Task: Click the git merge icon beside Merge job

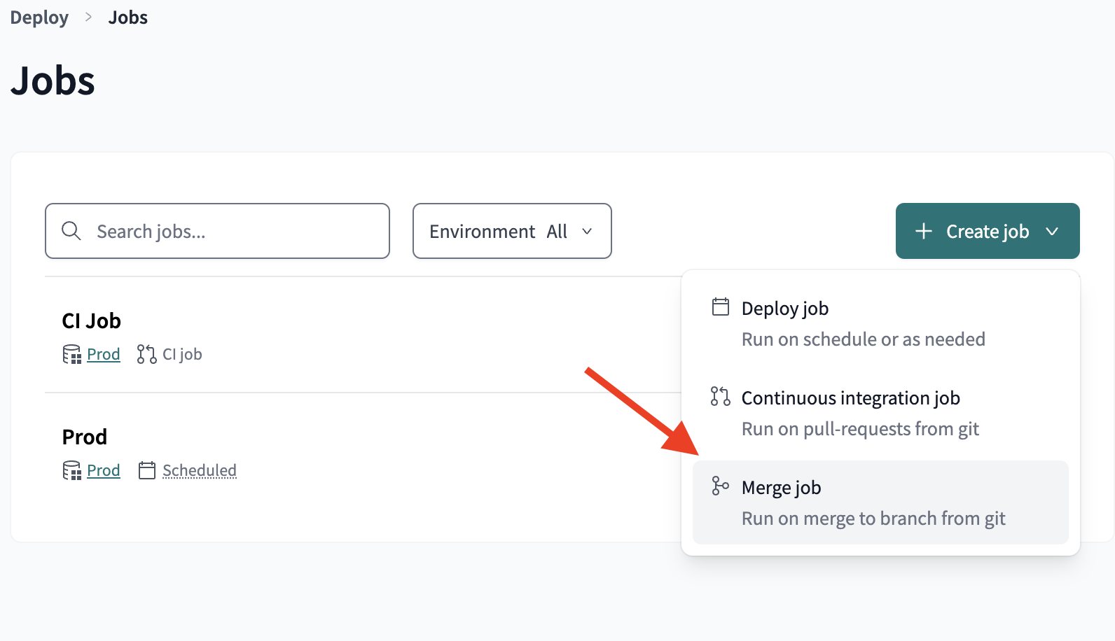Action: 720,486
